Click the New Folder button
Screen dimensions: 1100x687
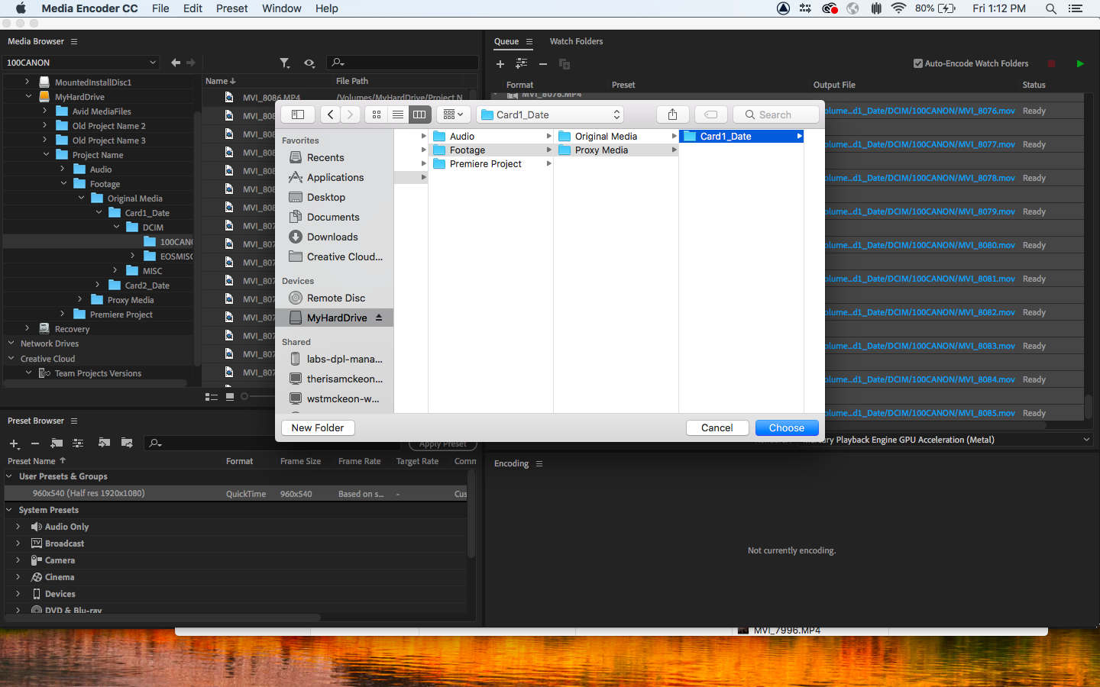pos(318,428)
